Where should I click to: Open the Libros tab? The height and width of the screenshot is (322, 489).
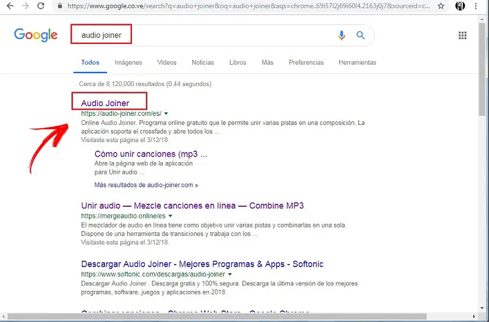click(x=238, y=62)
